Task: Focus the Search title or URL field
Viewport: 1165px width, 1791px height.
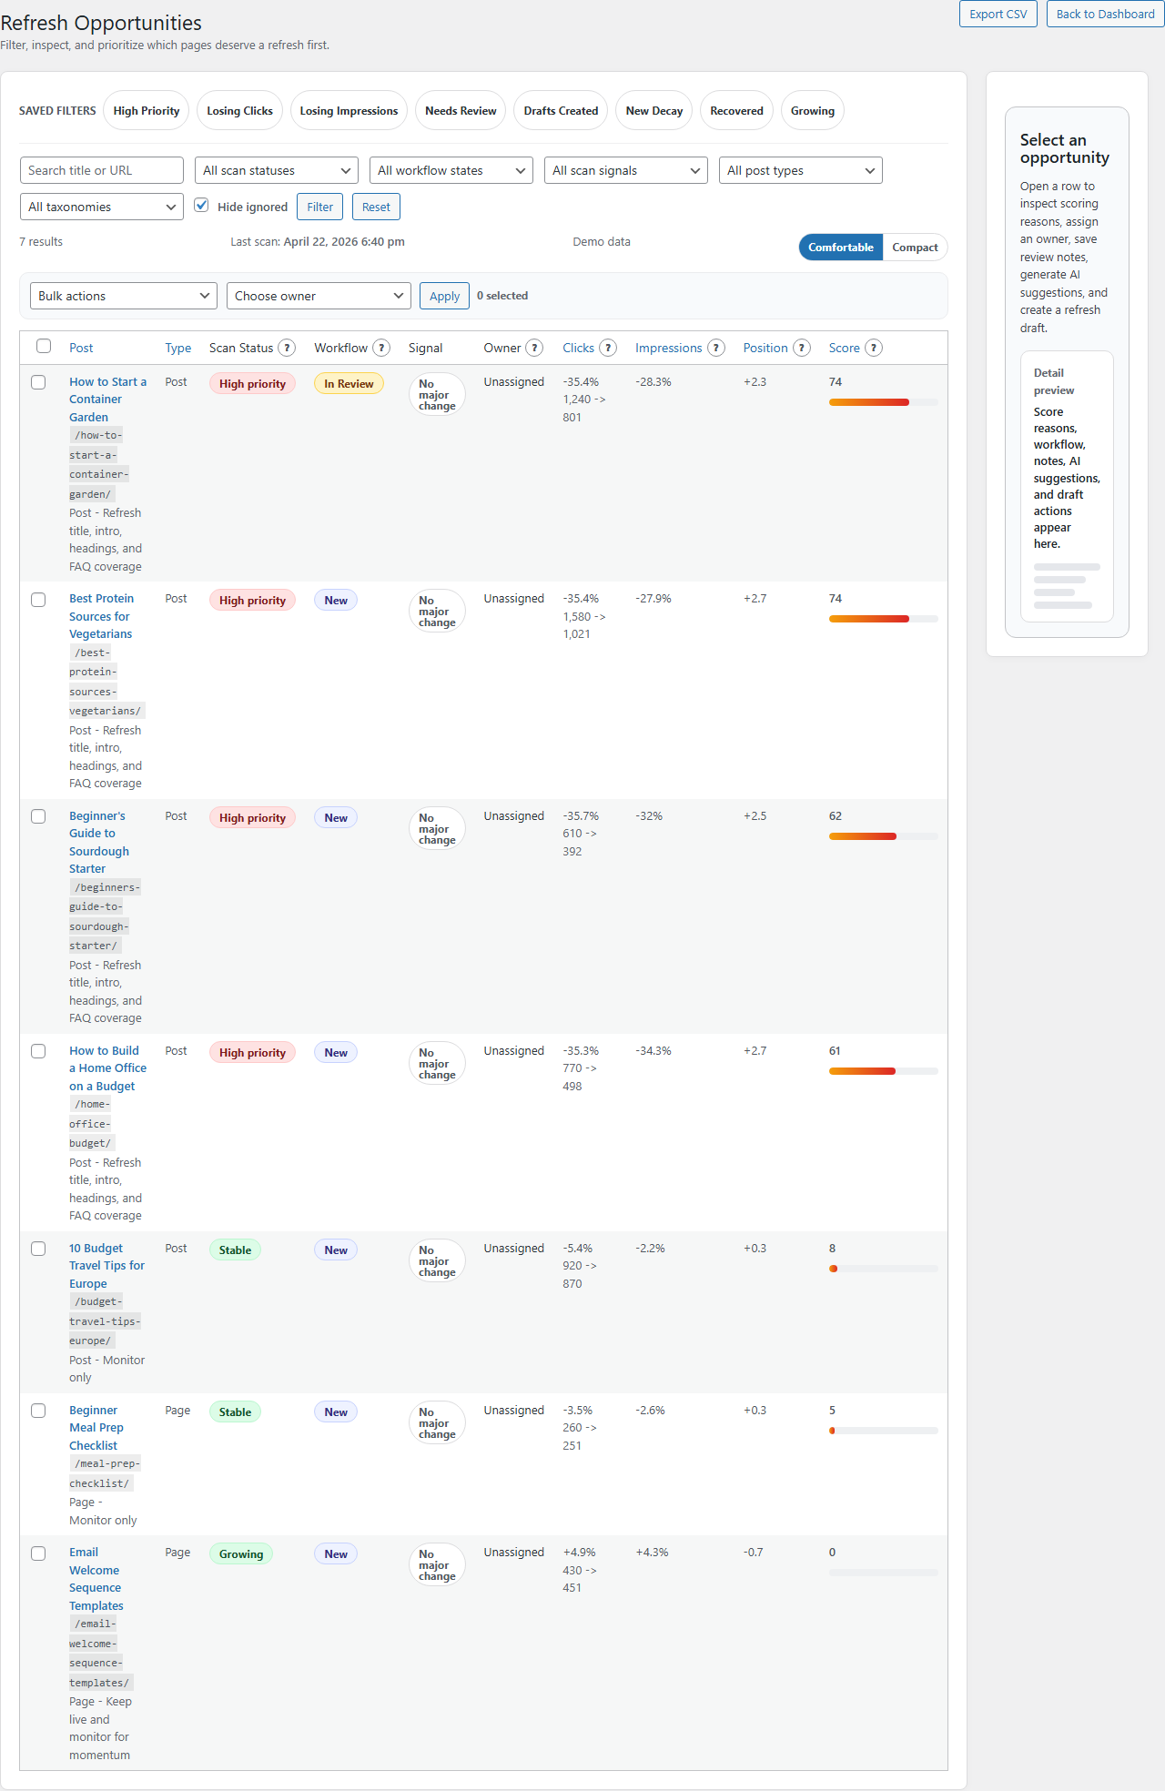Action: coord(102,170)
